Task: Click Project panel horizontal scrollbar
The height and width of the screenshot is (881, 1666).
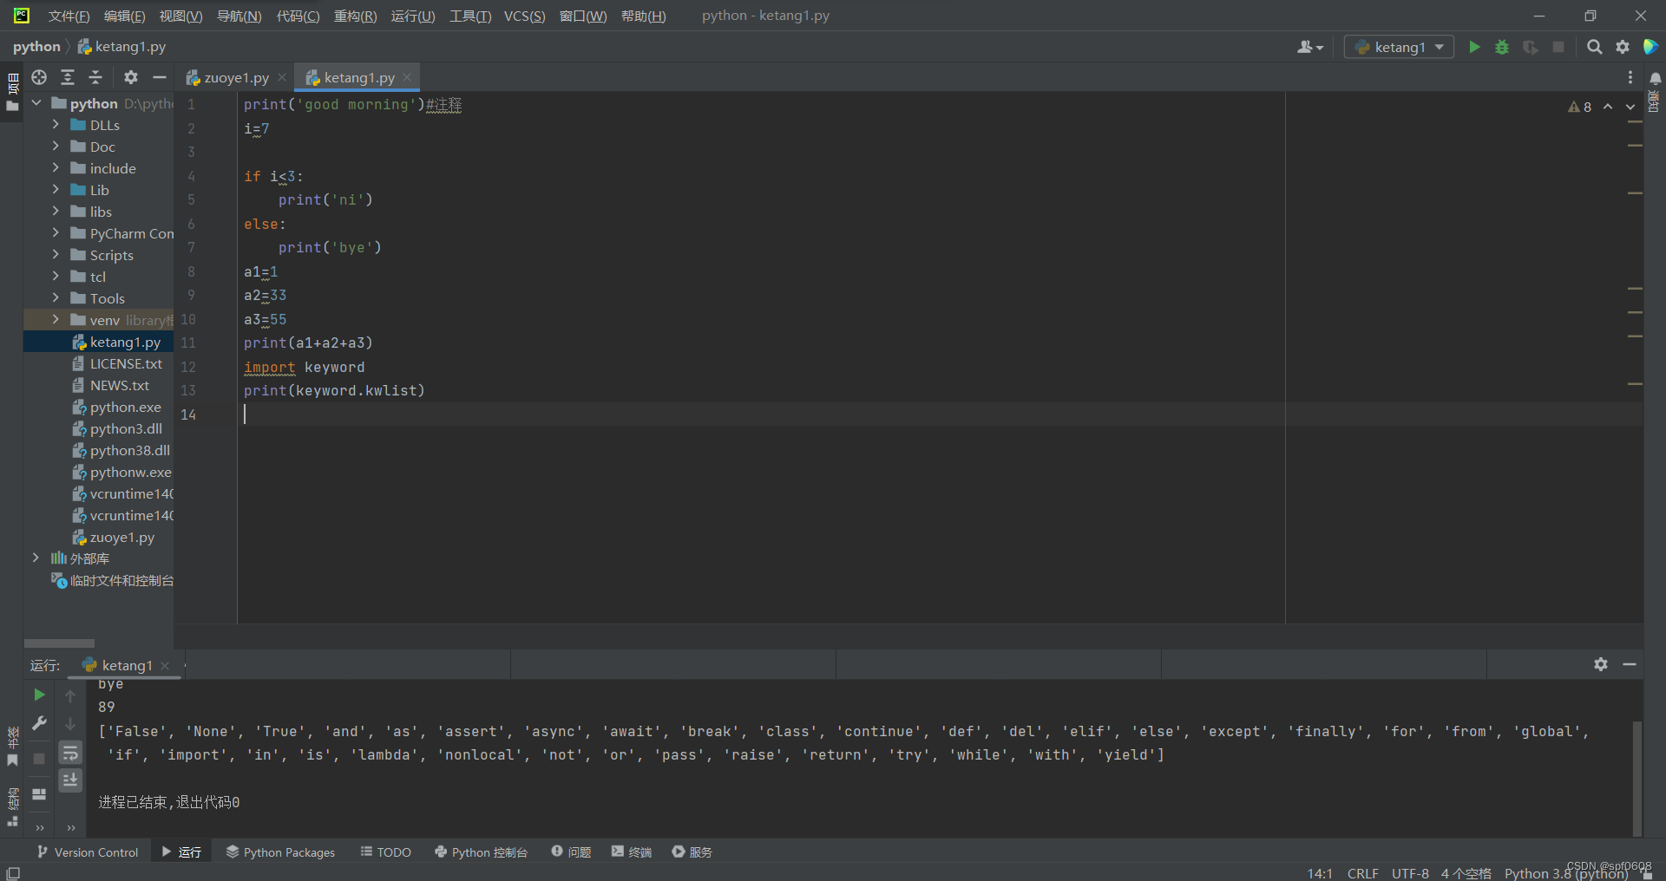Action: pos(59,643)
